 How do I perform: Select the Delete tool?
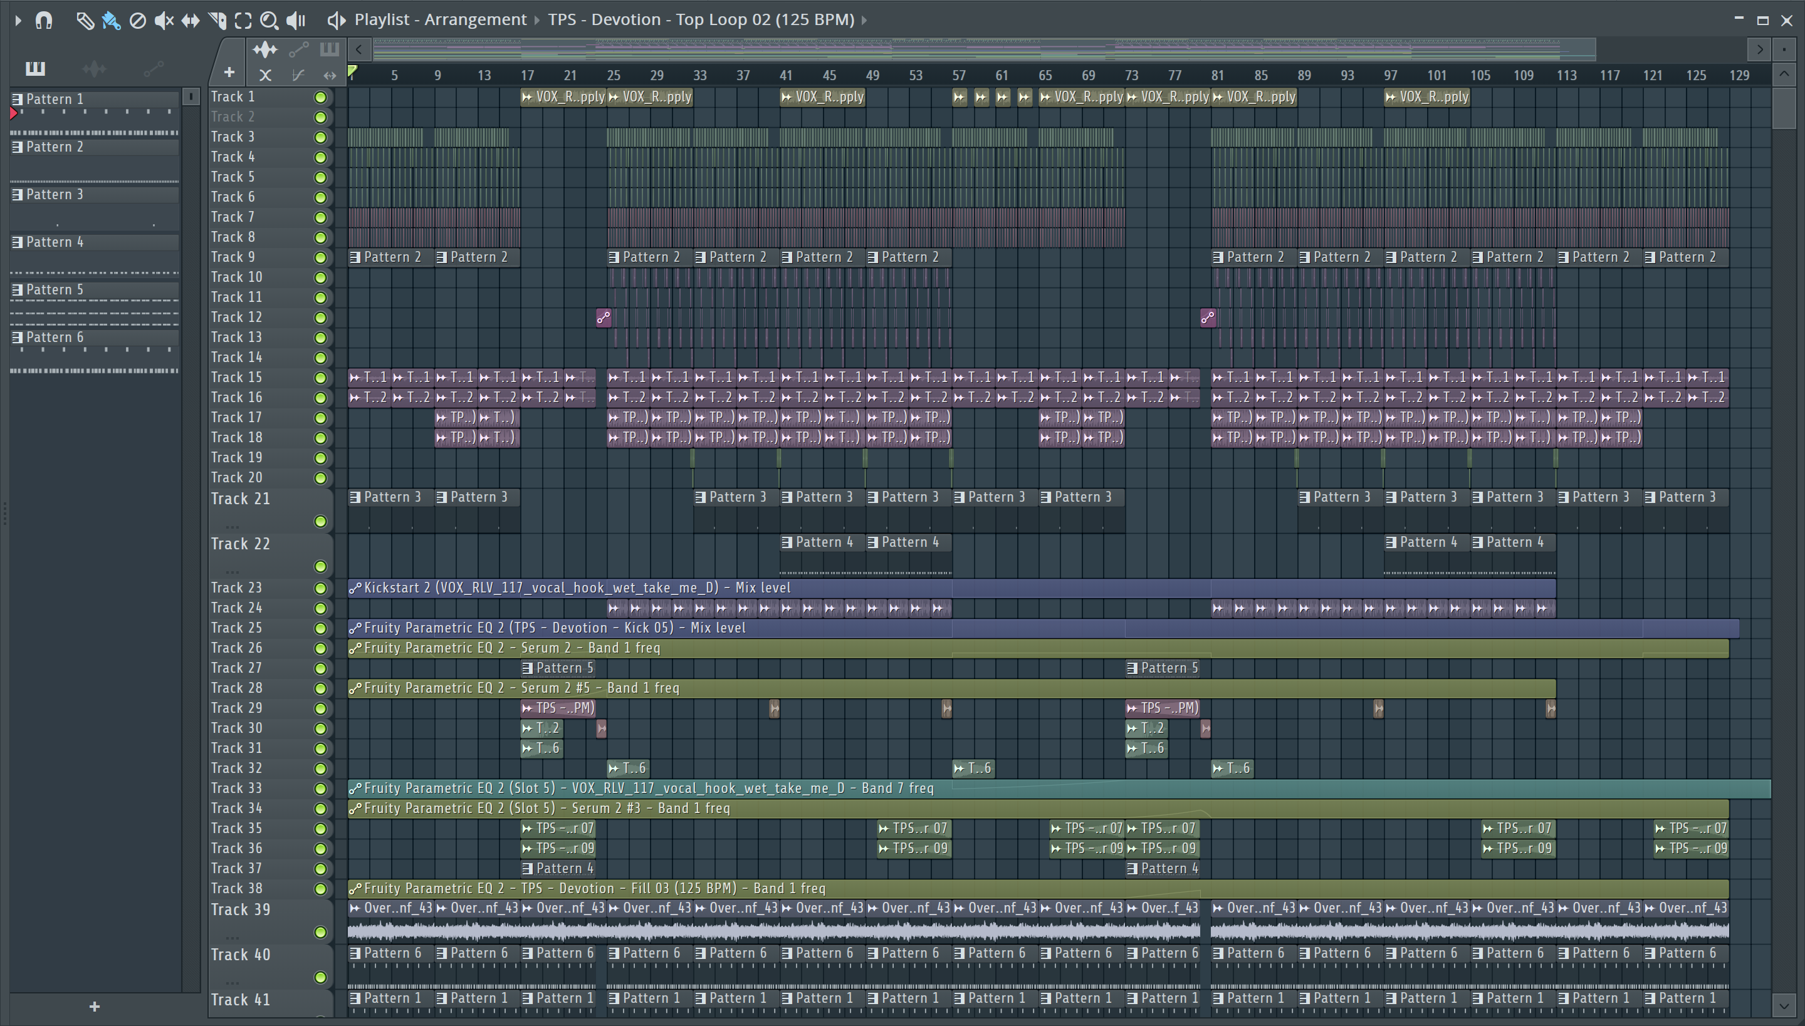137,21
